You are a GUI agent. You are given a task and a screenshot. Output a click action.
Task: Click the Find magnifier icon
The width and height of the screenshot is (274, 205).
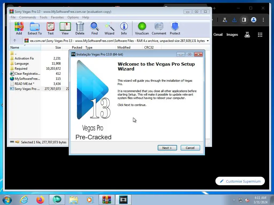point(94,28)
